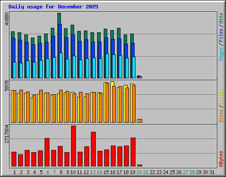The image size is (226, 177).
Task: Click the cyan Pages bar for day 1
Action: (15, 70)
